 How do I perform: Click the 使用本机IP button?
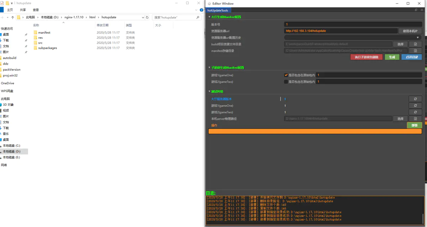410,31
